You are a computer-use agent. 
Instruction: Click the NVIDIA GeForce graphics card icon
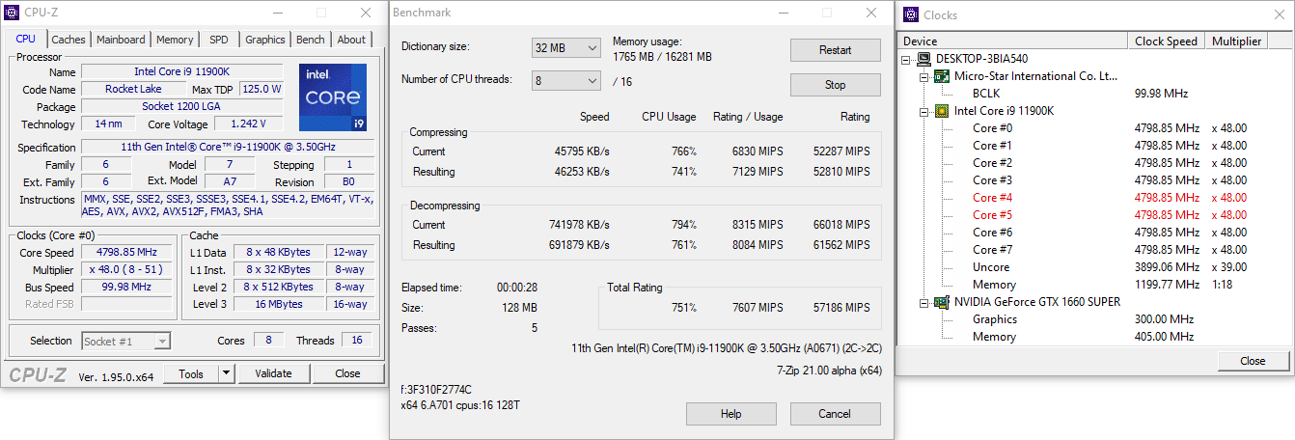pyautogui.click(x=942, y=302)
